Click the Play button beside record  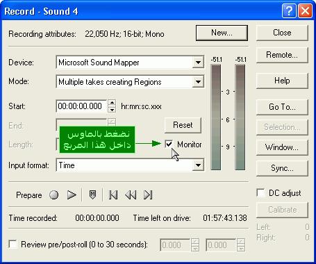point(72,195)
